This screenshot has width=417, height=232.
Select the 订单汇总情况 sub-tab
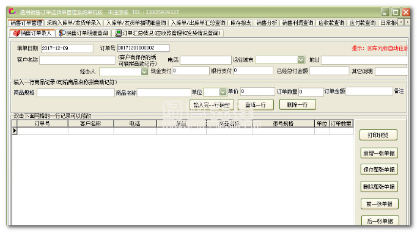168,33
